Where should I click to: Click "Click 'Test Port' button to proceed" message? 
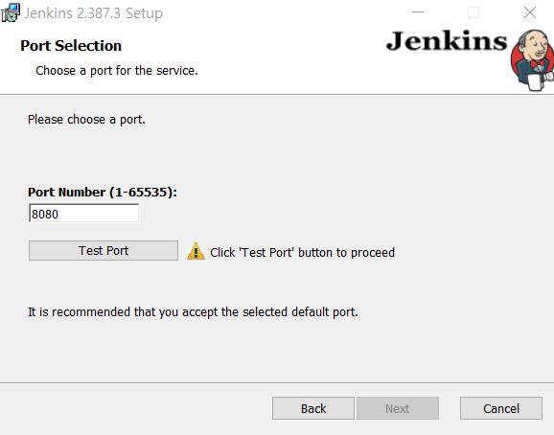pyautogui.click(x=303, y=253)
